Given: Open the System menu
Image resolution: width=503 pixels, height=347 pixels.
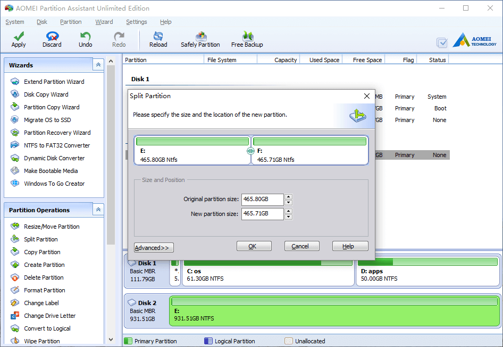Looking at the screenshot, I should click(15, 22).
